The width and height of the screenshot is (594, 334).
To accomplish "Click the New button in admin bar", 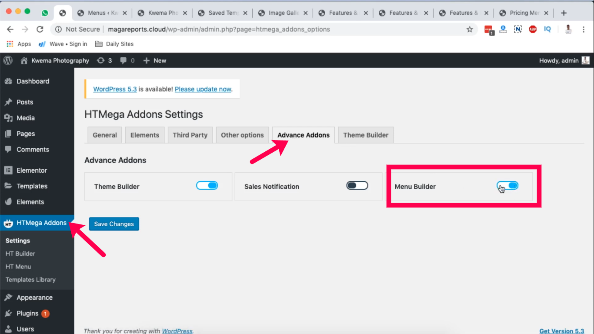I will pyautogui.click(x=155, y=60).
